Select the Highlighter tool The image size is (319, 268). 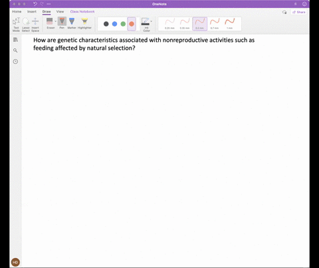pyautogui.click(x=84, y=23)
